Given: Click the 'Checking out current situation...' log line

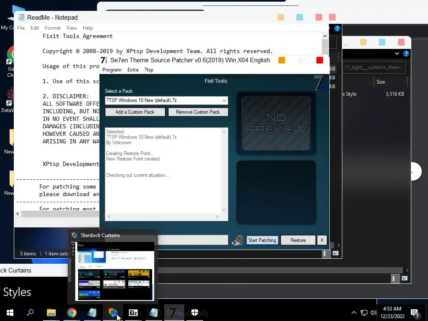Looking at the screenshot, I should pos(137,175).
